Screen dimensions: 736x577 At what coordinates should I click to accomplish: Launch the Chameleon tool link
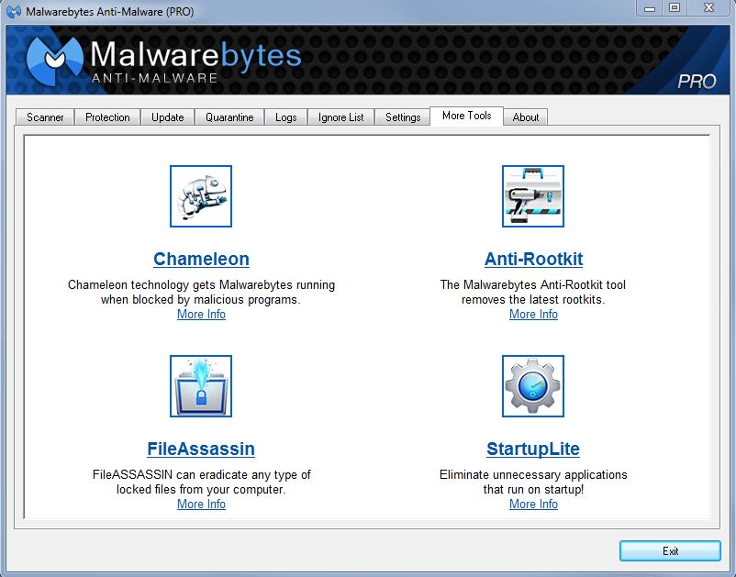[201, 259]
